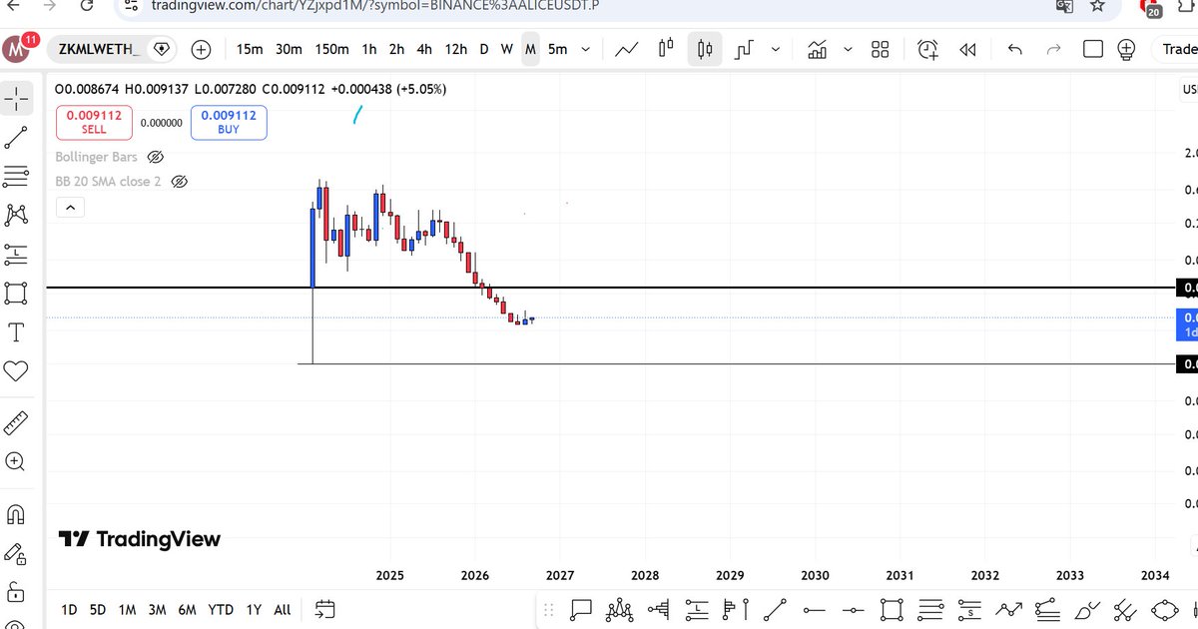Choose the hollow bars chart style
The width and height of the screenshot is (1198, 629).
click(x=667, y=49)
